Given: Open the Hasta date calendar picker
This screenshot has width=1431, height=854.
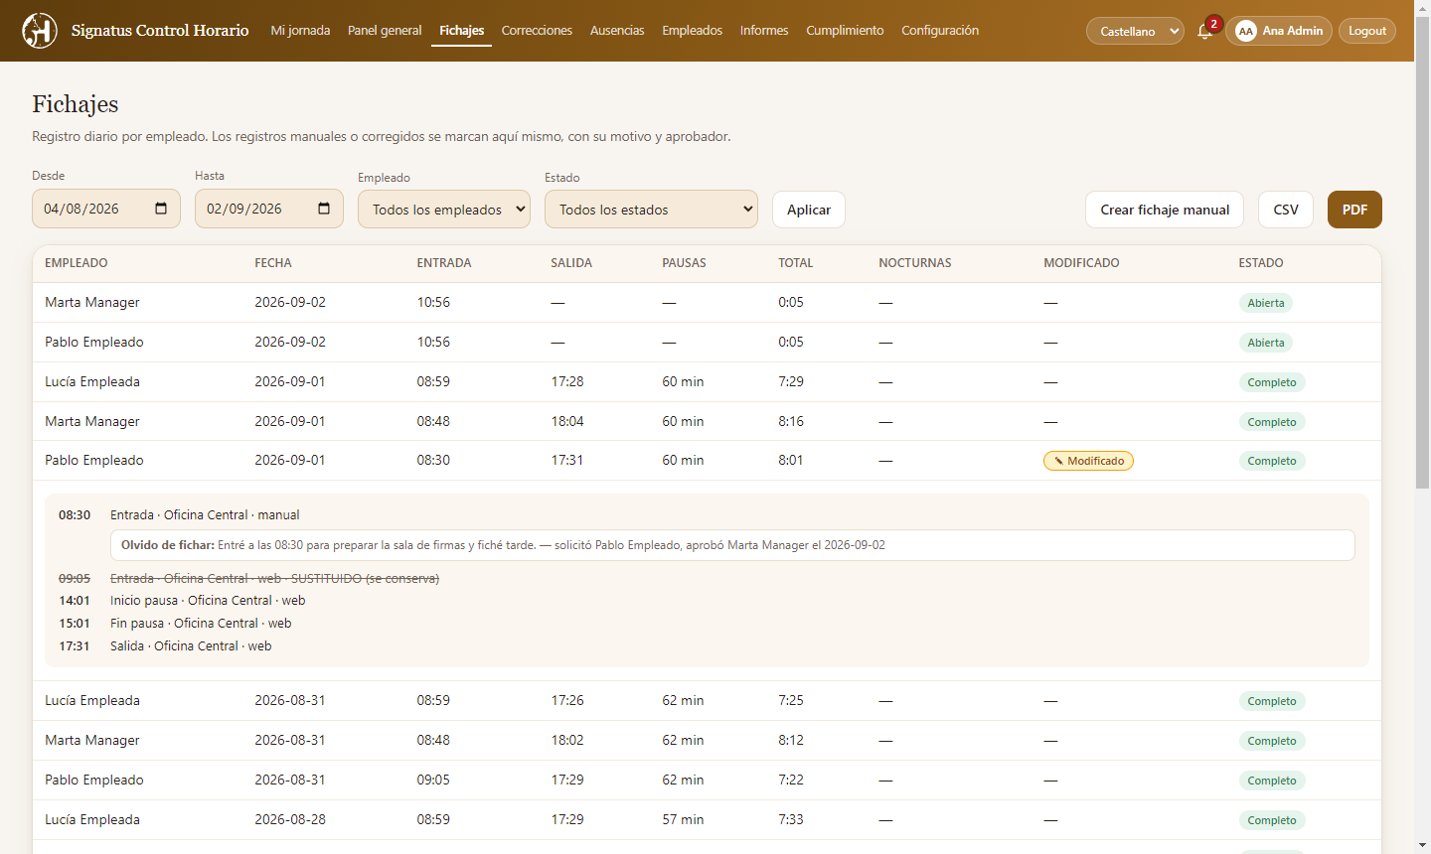Looking at the screenshot, I should (x=324, y=209).
